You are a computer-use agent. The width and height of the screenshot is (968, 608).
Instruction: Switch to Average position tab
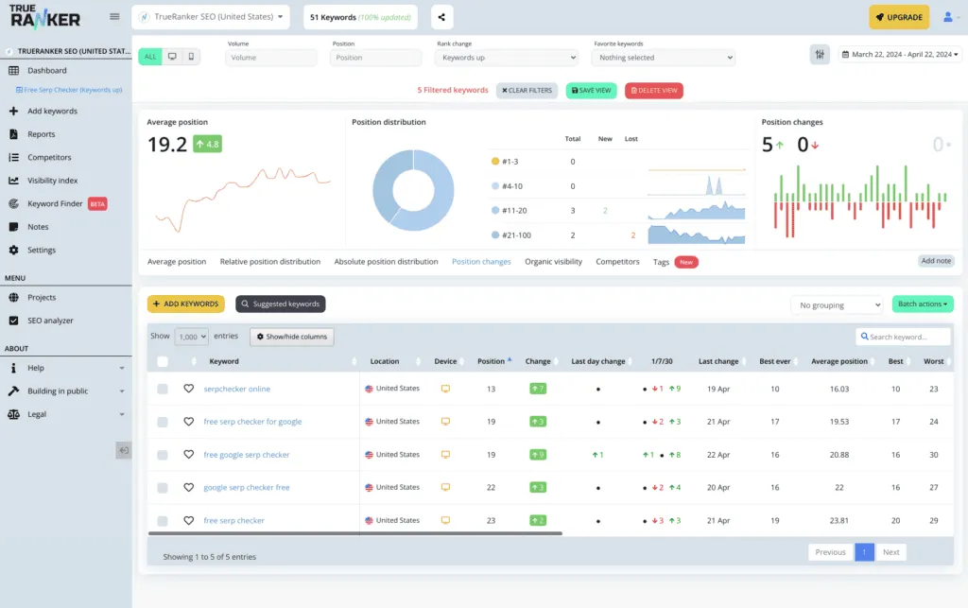177,262
